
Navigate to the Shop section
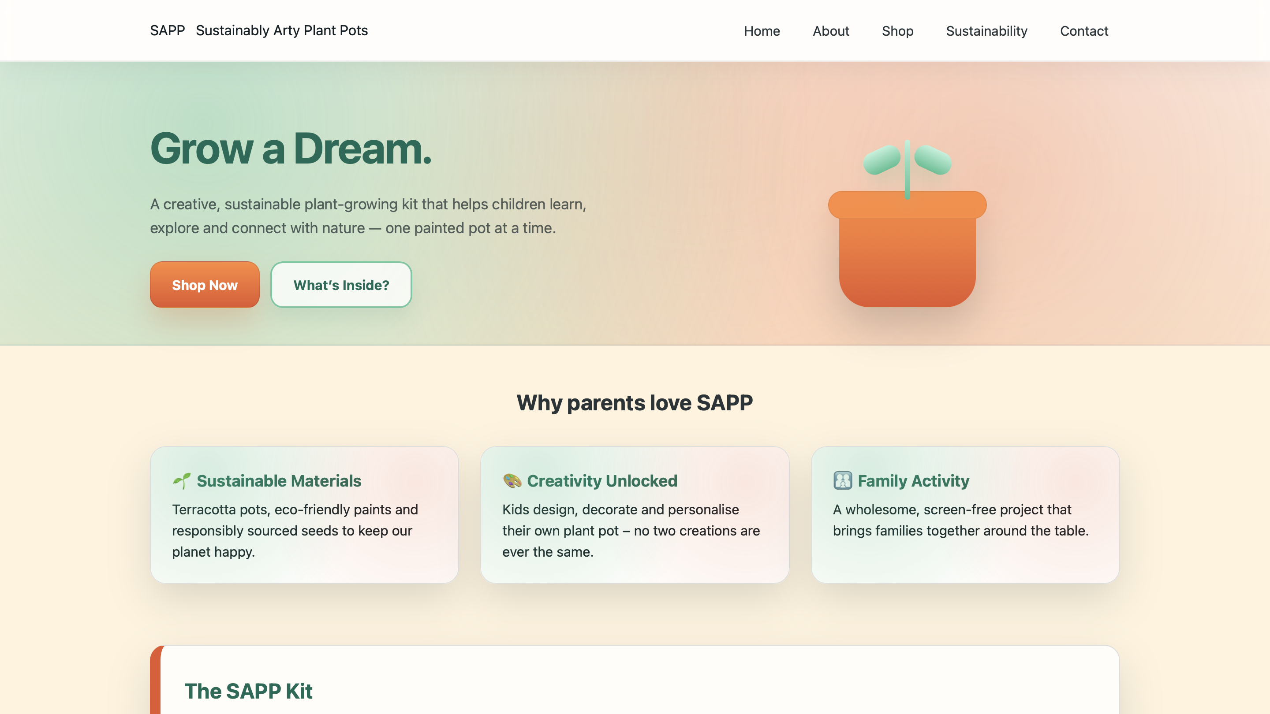pyautogui.click(x=897, y=31)
